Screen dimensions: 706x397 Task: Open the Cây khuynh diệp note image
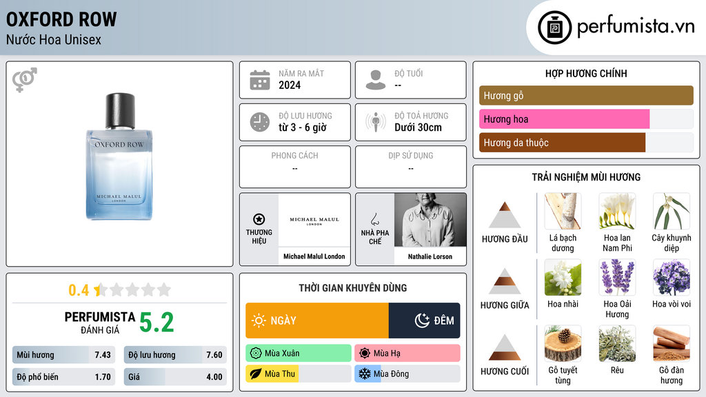click(x=672, y=211)
